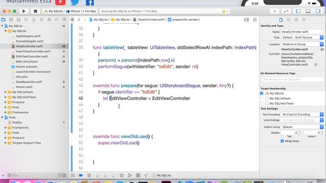Open the Find navigator magnifier tab

coord(26,19)
